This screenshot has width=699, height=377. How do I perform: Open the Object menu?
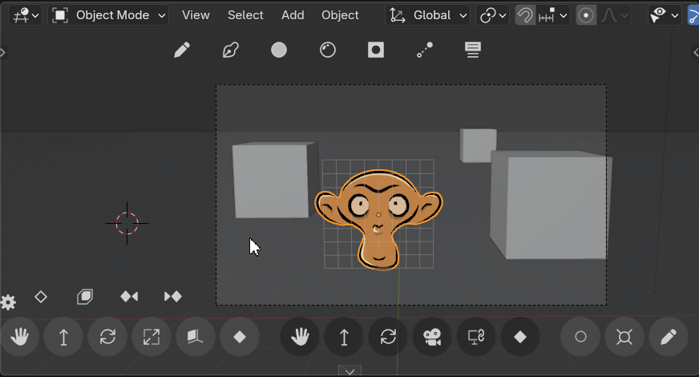coord(340,15)
